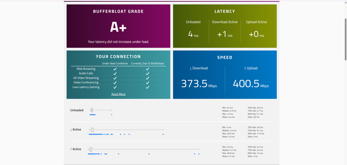Click Video Conferencing checkmark under Ideal Conditions

click(115, 83)
